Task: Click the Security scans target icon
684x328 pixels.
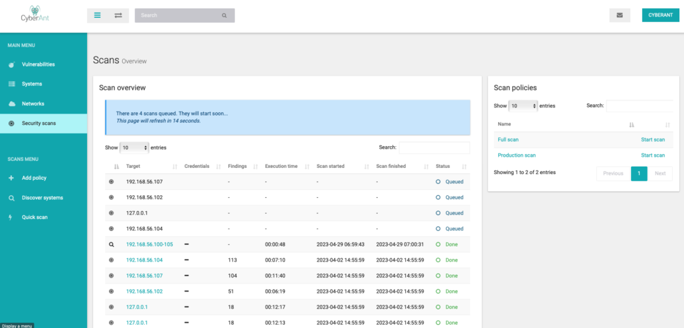Action: pos(12,123)
